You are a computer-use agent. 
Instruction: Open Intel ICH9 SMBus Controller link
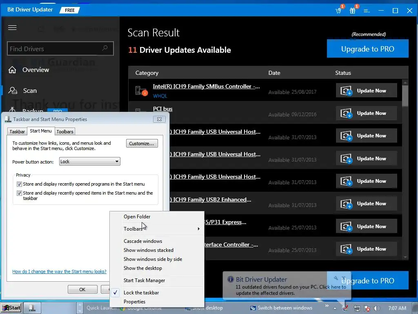(206, 86)
